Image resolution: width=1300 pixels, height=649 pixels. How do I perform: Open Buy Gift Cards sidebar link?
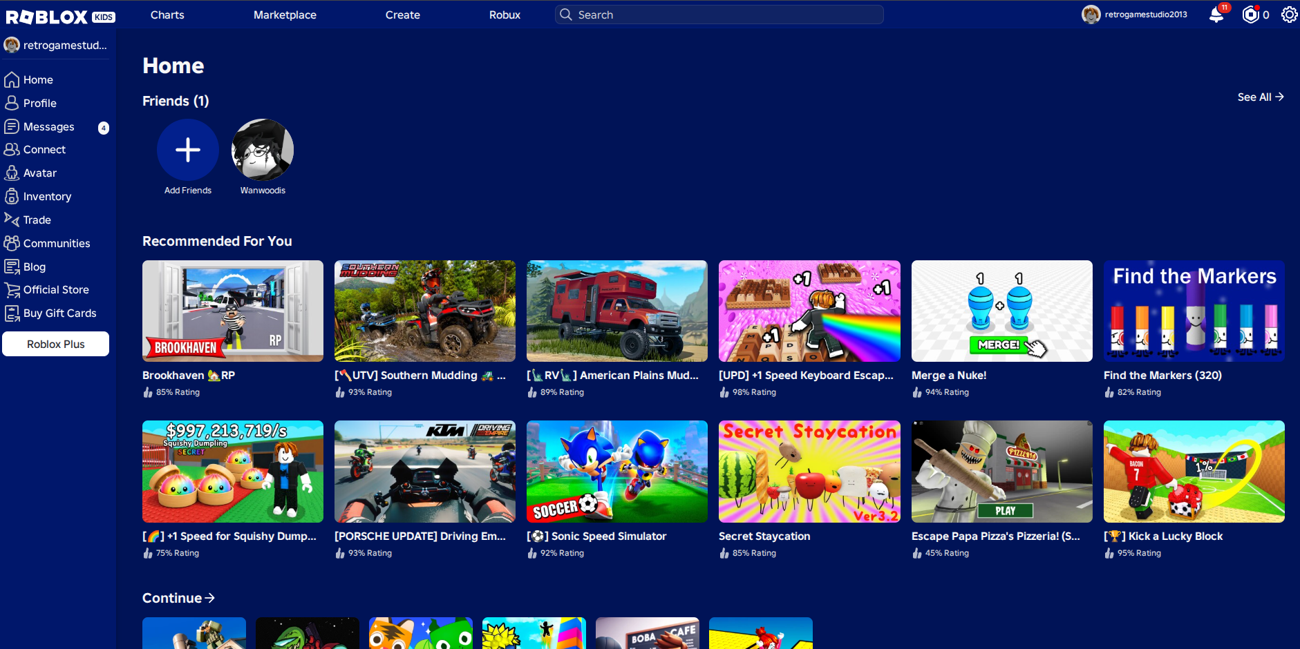click(x=60, y=313)
